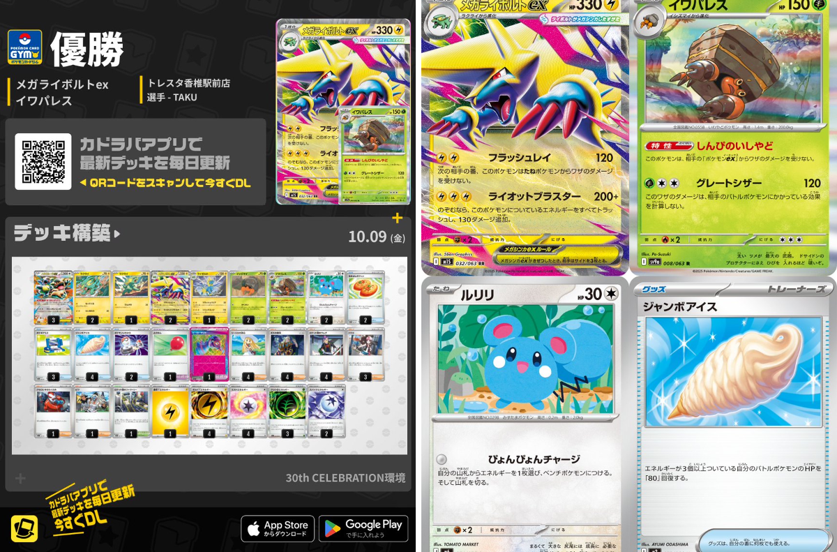837x552 pixels.
Task: Open the featured card thumbnail beside the 優勝 header
Action: tap(343, 112)
